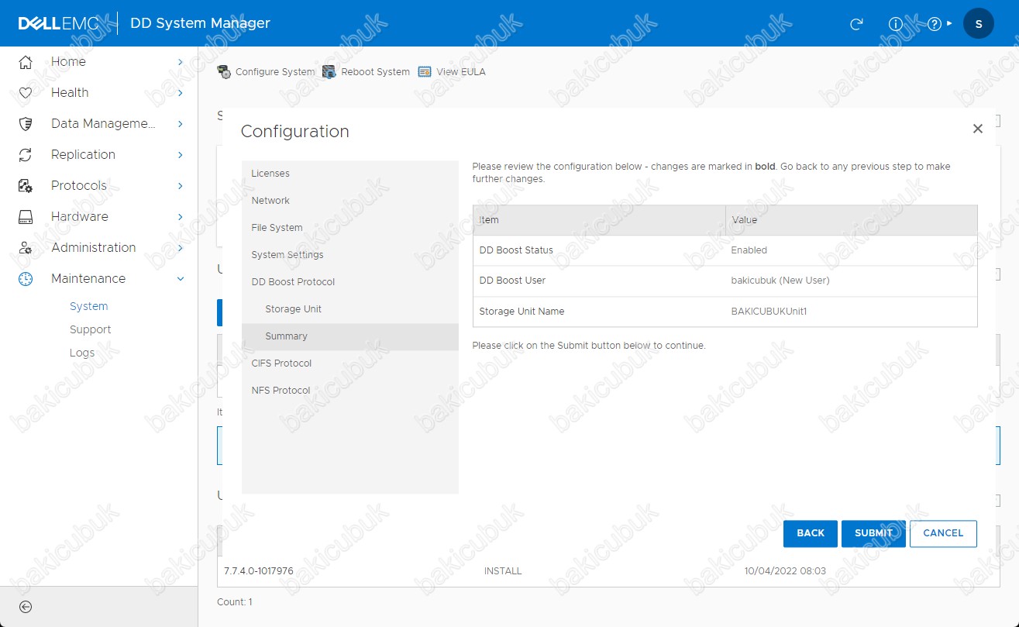Image resolution: width=1019 pixels, height=627 pixels.
Task: Click the Data Management shield icon
Action: pyautogui.click(x=26, y=123)
